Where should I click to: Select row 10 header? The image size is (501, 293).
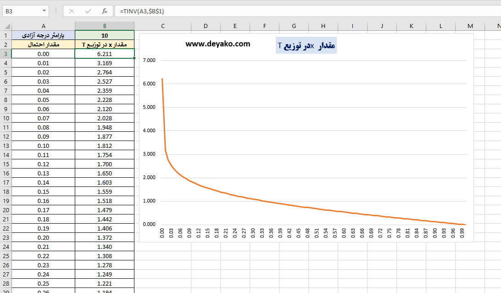(6, 118)
